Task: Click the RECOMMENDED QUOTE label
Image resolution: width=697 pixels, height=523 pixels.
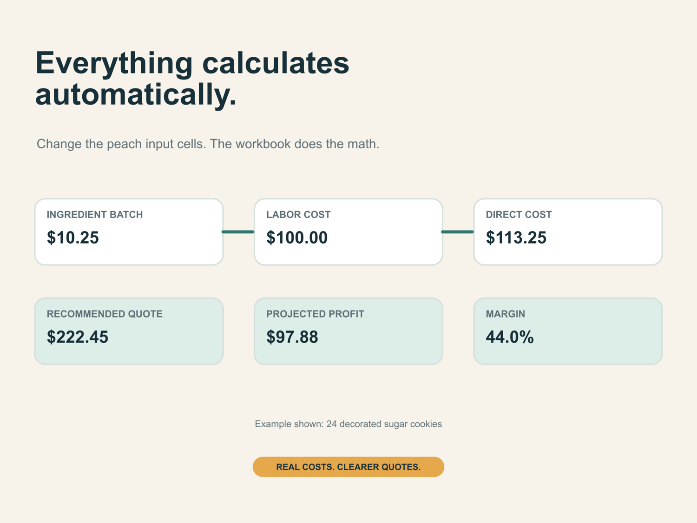Action: click(105, 314)
